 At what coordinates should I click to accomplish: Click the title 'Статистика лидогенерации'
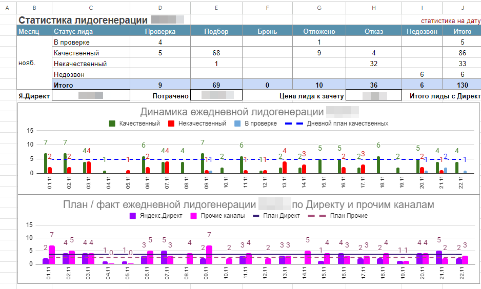83,20
